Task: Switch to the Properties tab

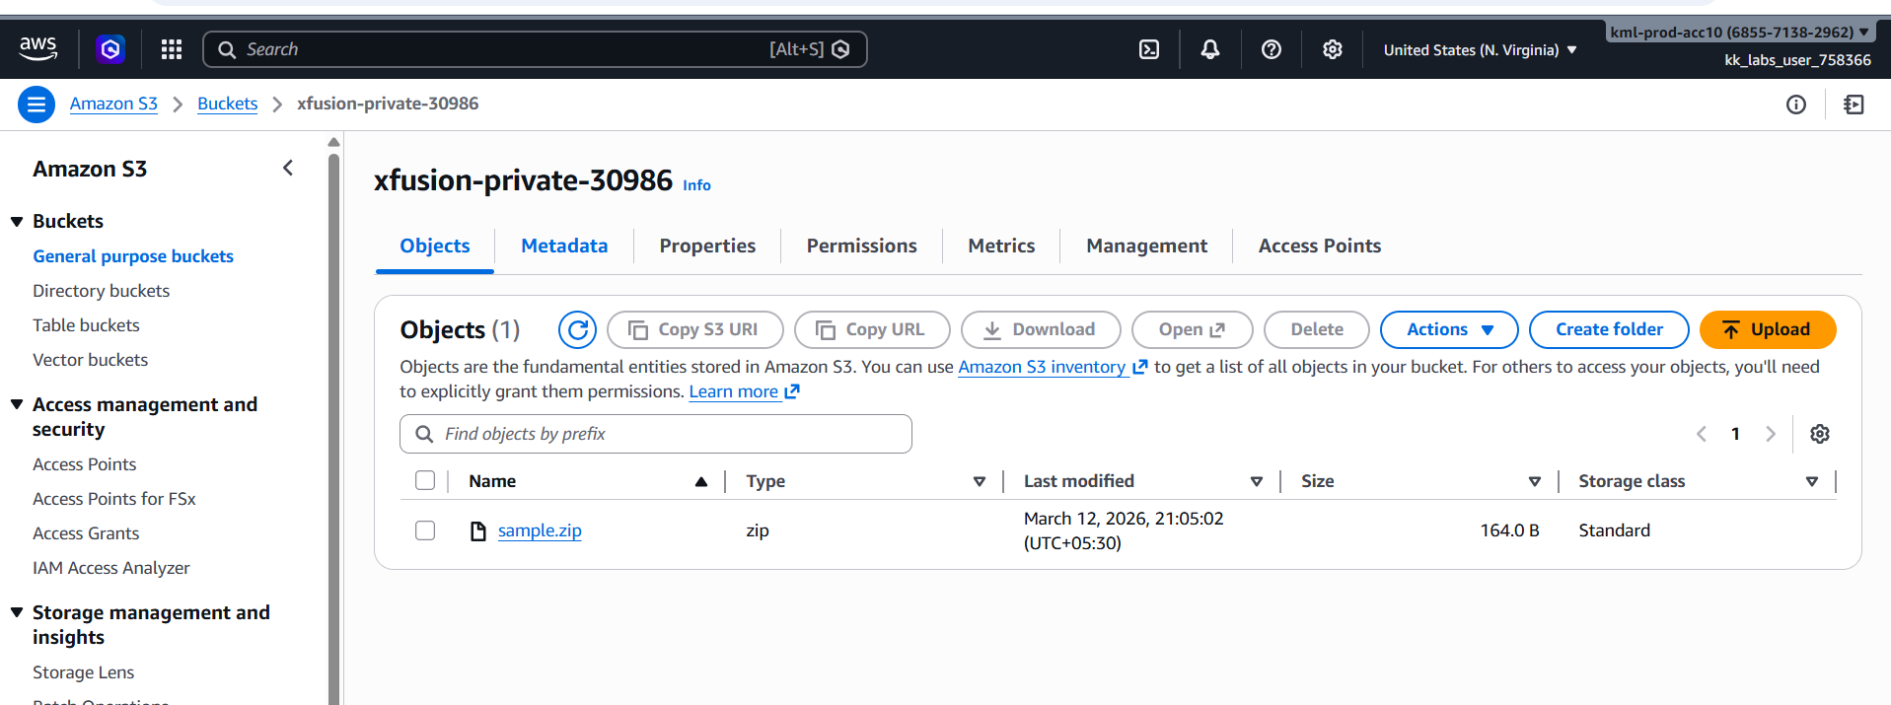Action: coord(707,246)
